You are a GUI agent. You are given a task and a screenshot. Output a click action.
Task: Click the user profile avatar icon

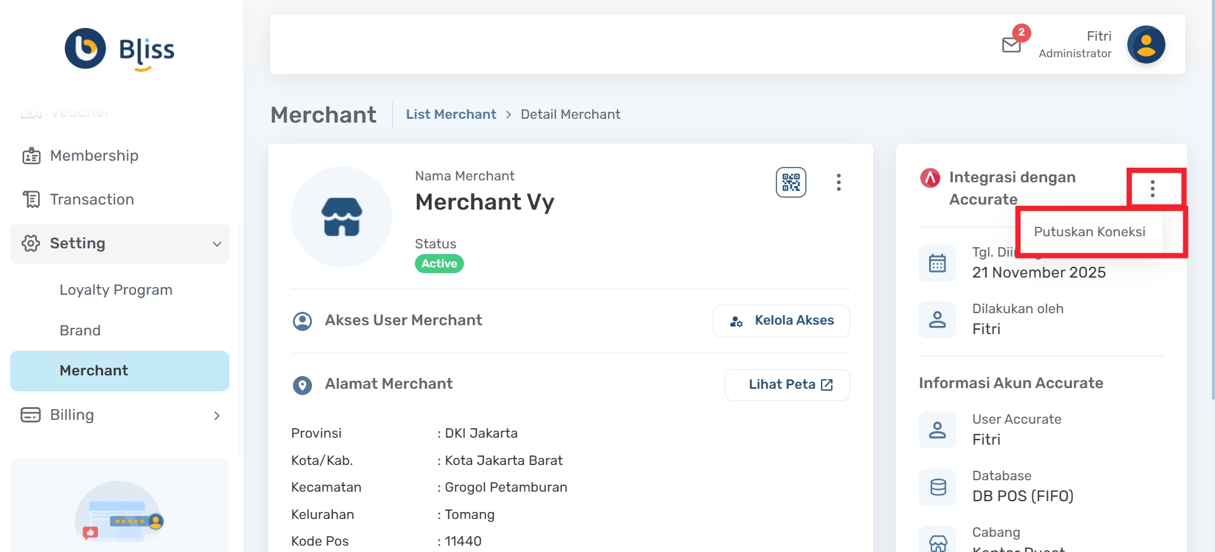click(1146, 44)
